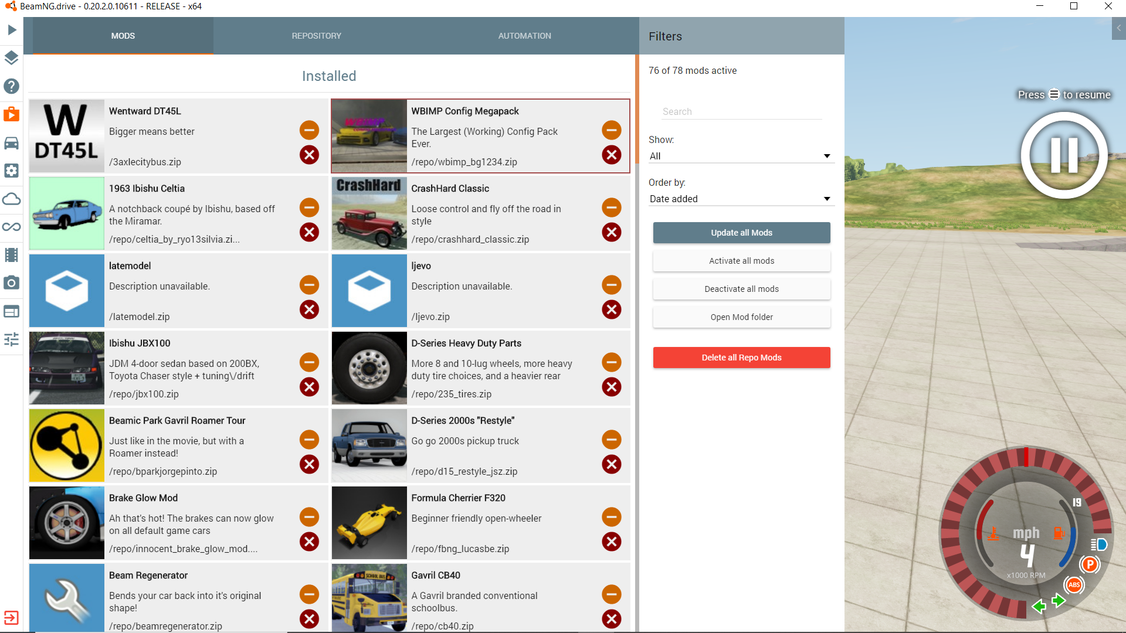Click the infinity loop icon in the sidebar
This screenshot has height=633, width=1126.
click(12, 227)
